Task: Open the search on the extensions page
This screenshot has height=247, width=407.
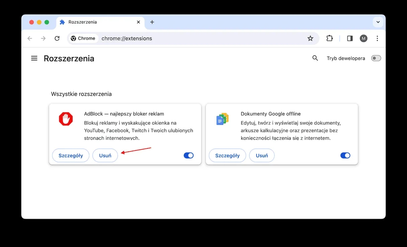Action: [x=315, y=58]
